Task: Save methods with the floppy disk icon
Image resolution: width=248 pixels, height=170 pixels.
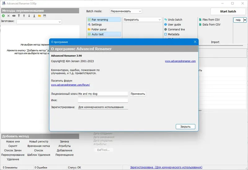Action: pyautogui.click(x=45, y=16)
